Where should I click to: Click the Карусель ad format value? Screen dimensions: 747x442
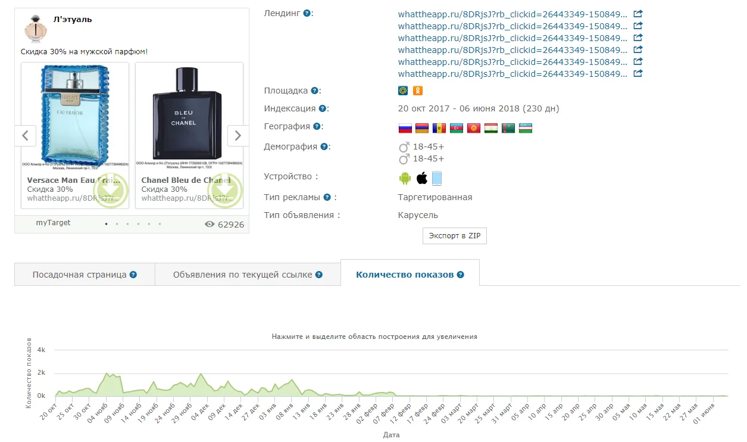pos(418,215)
